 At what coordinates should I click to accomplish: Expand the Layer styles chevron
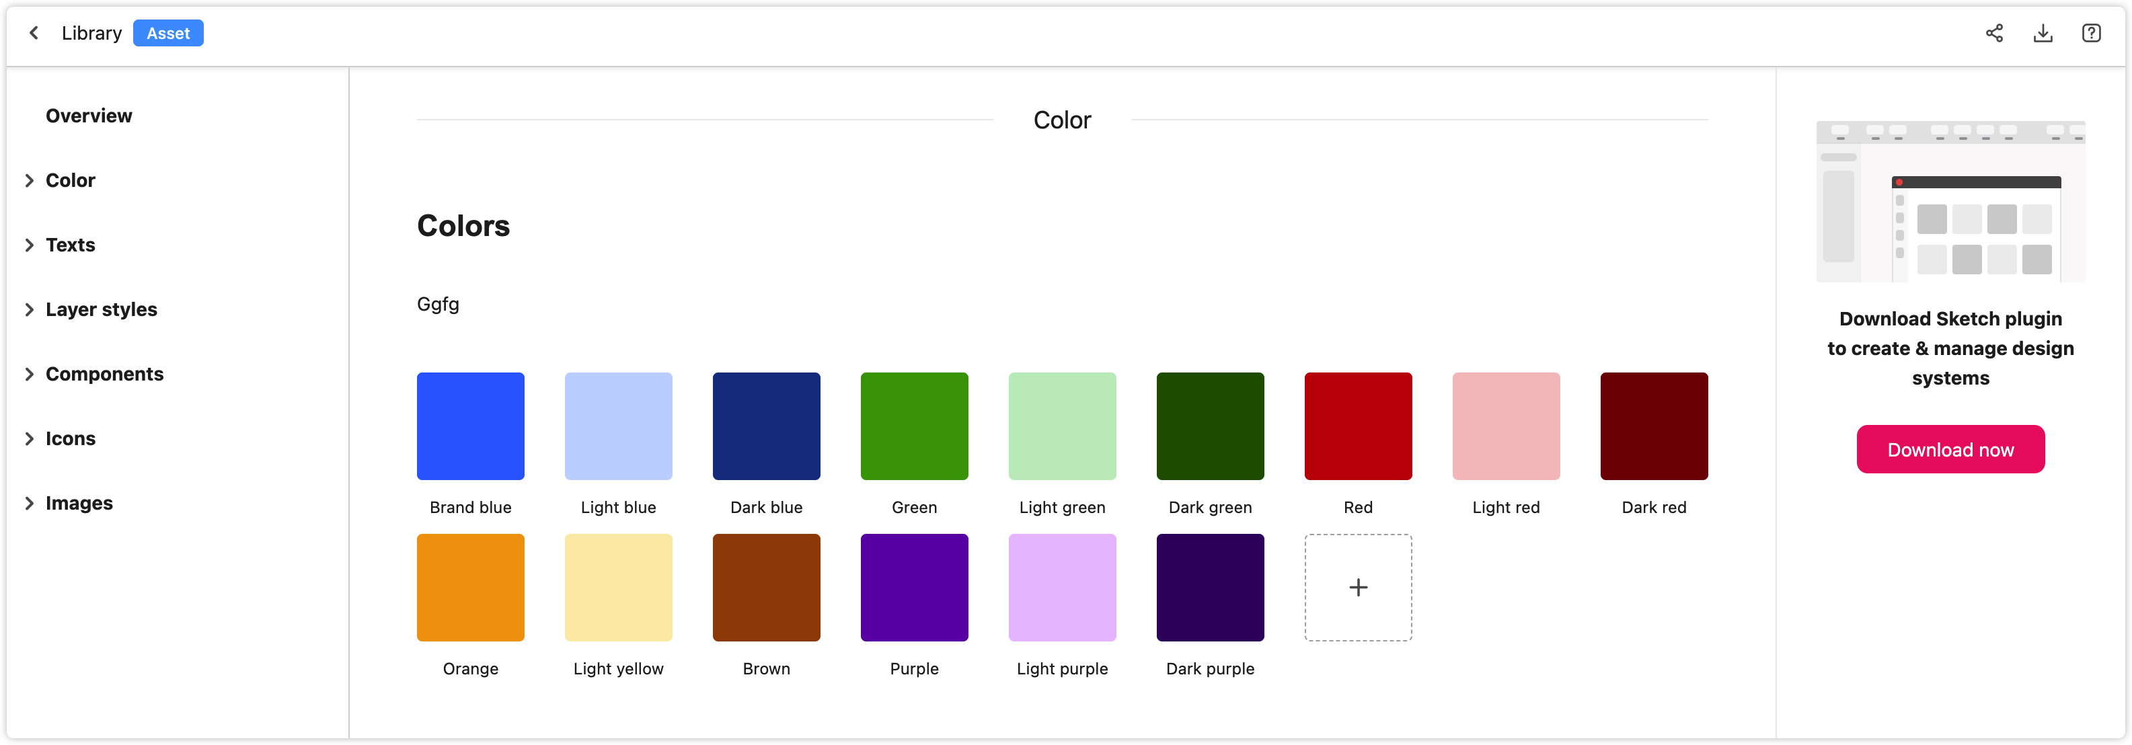coord(30,309)
